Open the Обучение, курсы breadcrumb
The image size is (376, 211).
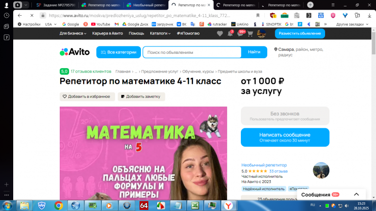click(x=198, y=71)
